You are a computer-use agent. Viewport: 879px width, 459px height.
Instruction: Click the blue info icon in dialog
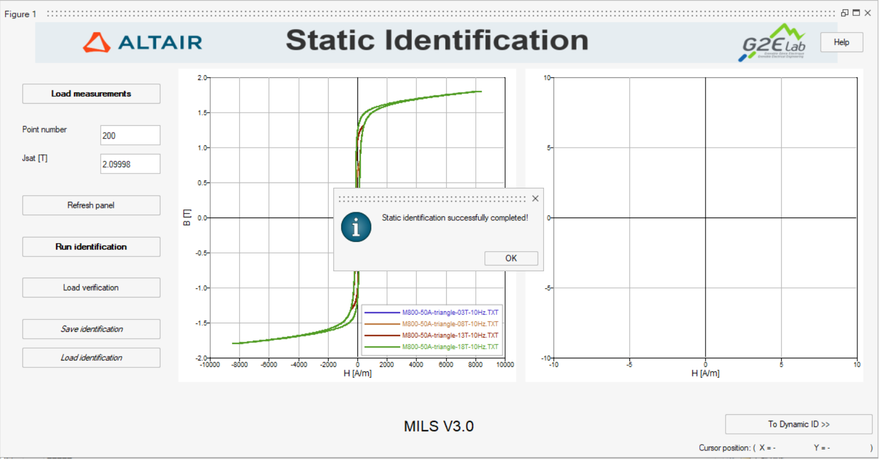coord(356,227)
